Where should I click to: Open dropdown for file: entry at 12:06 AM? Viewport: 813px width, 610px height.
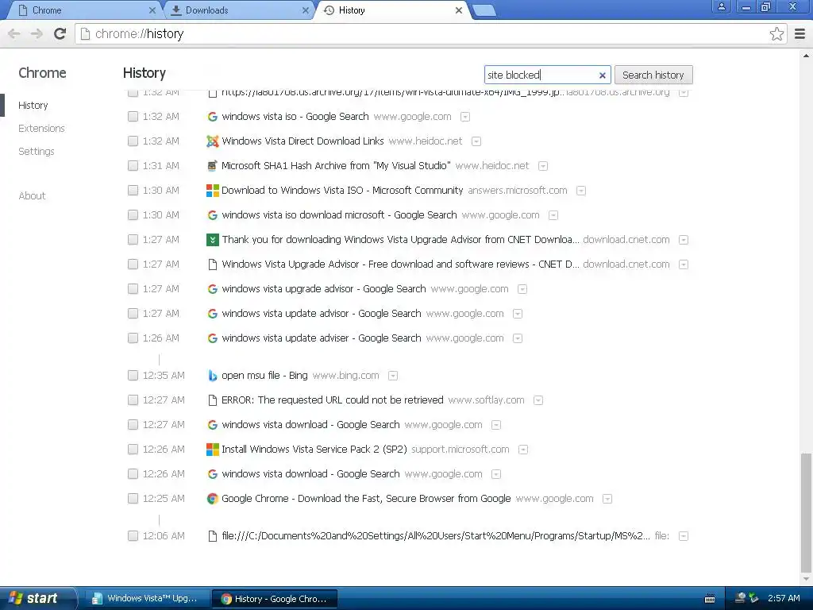tap(684, 536)
